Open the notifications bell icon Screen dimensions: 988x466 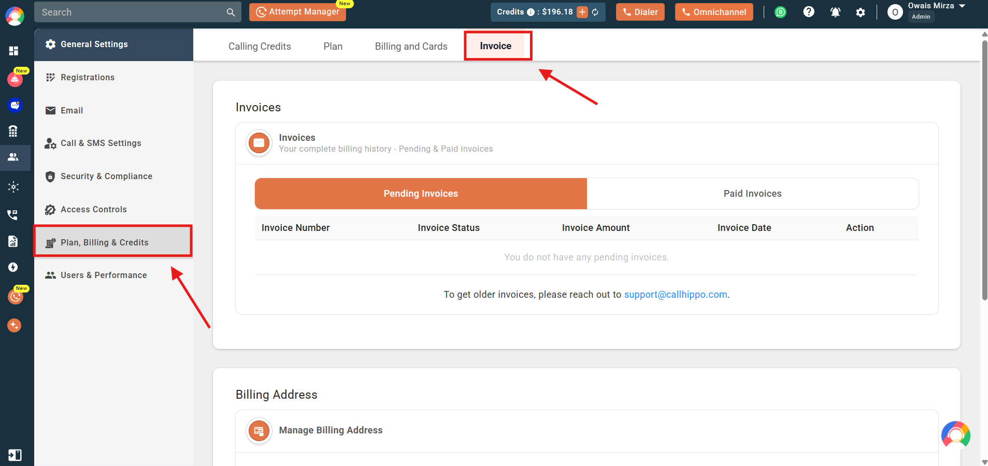point(835,12)
